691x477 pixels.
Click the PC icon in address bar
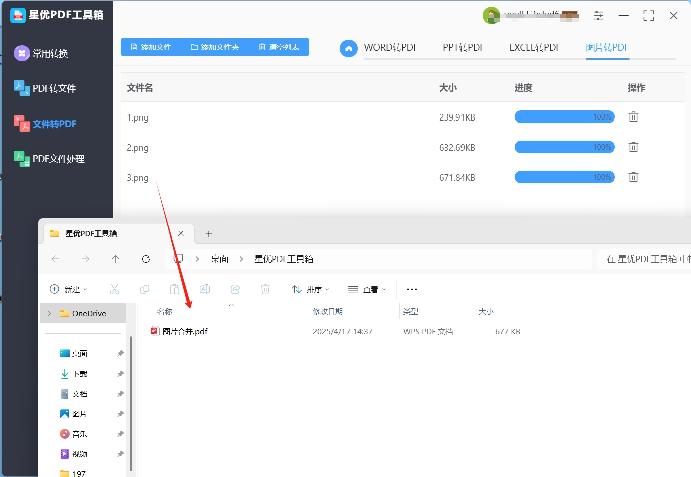click(178, 259)
